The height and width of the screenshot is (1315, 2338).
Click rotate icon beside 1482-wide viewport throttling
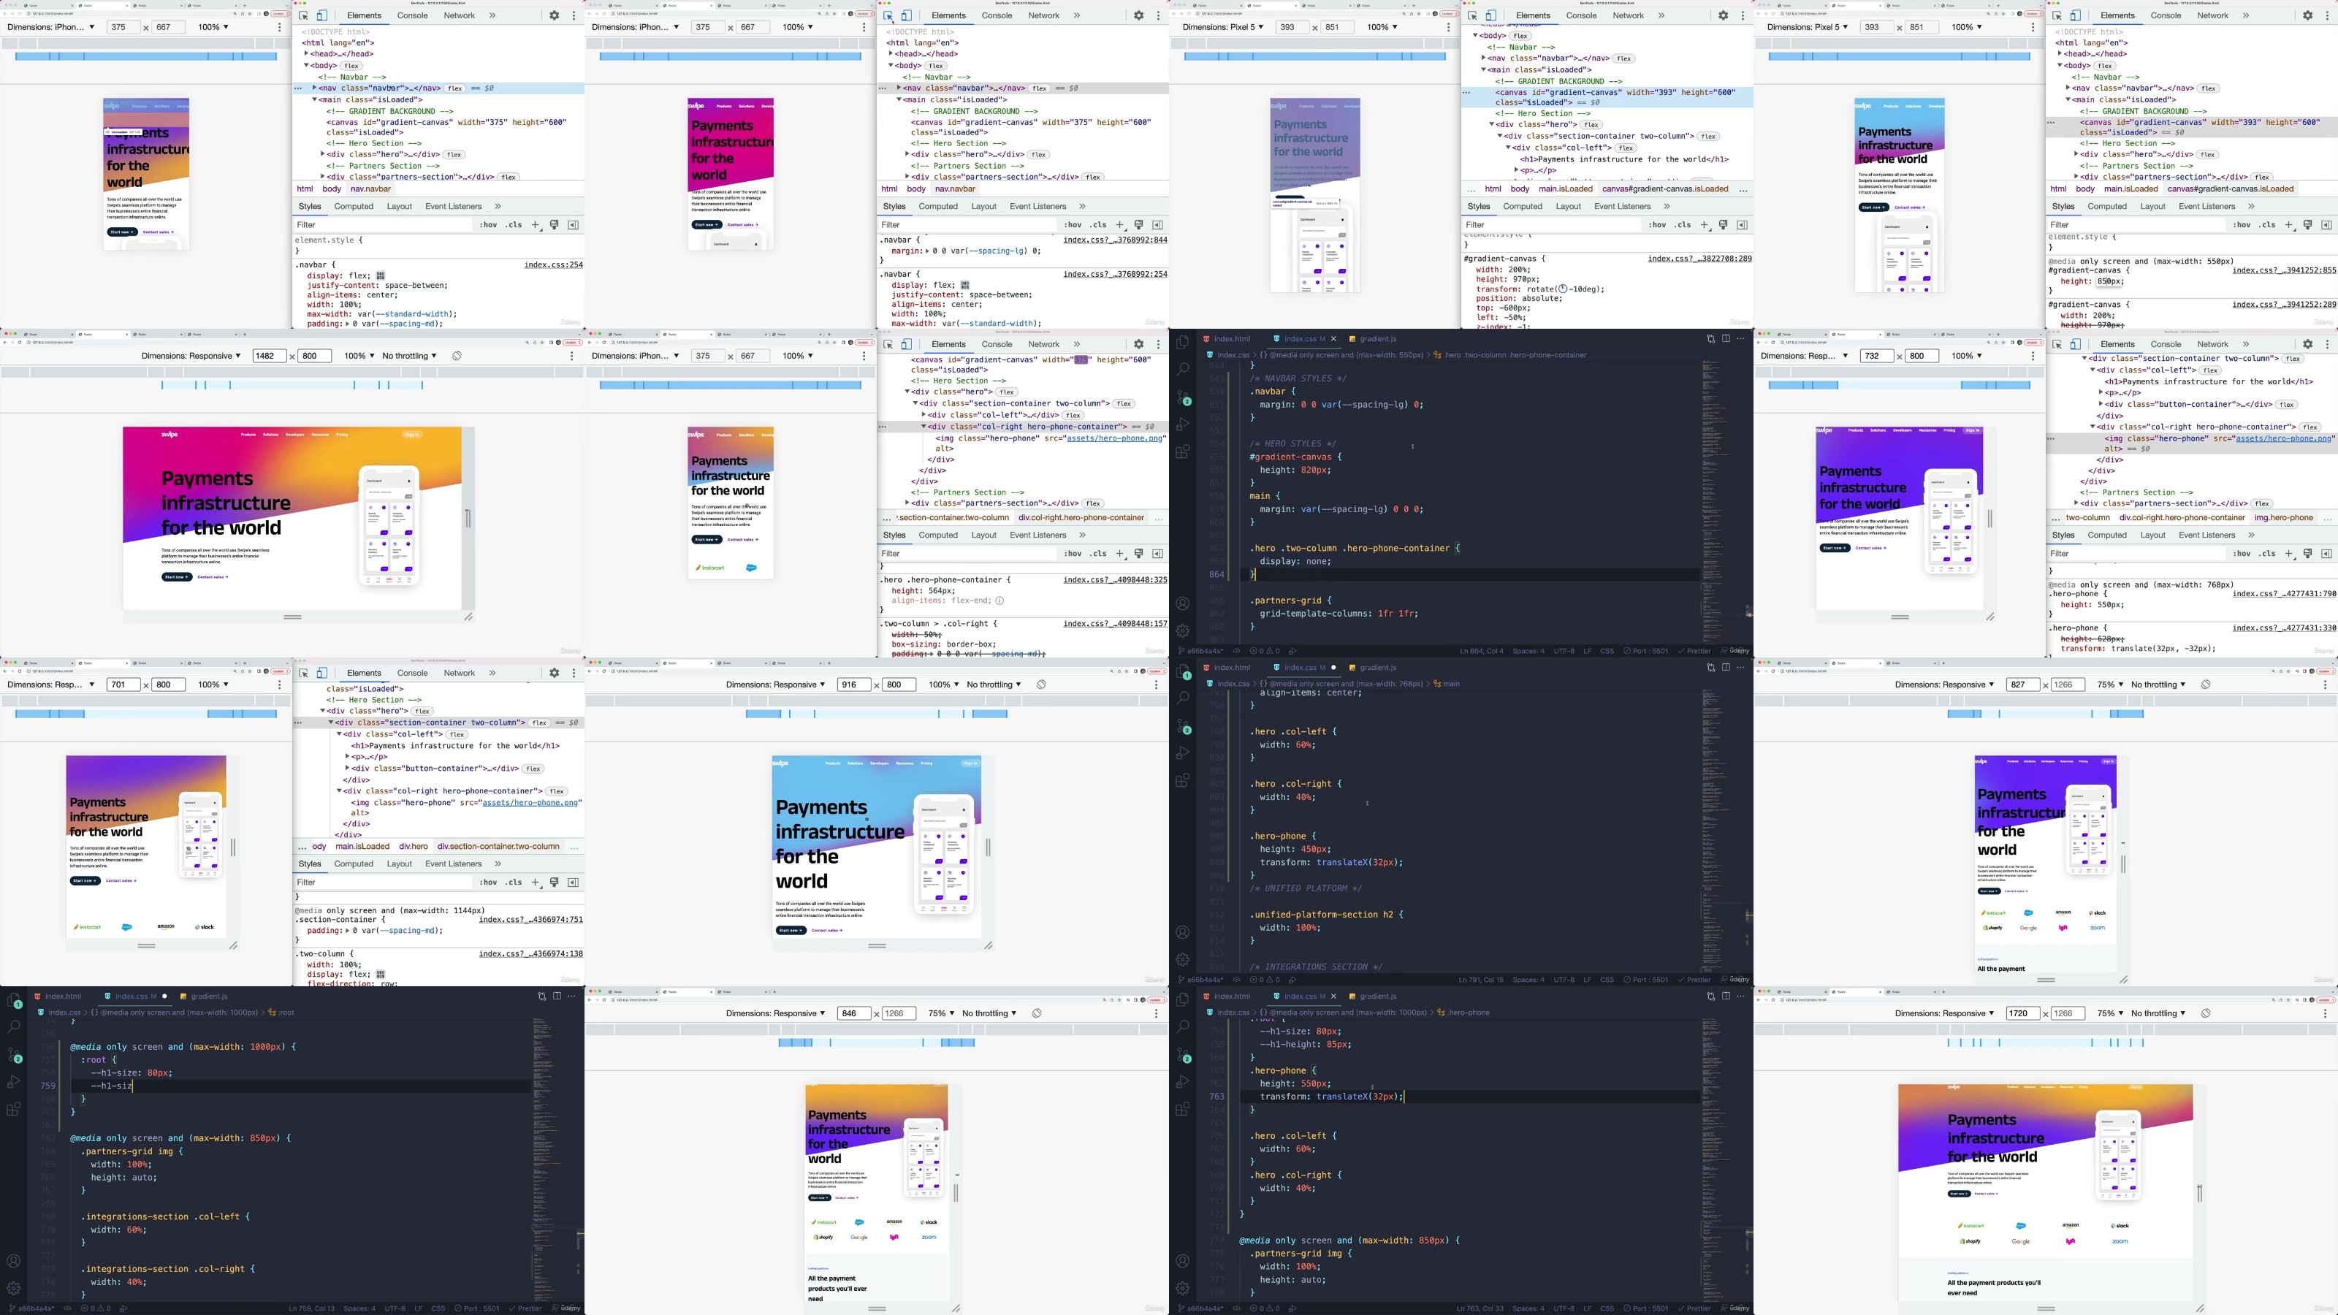click(457, 356)
